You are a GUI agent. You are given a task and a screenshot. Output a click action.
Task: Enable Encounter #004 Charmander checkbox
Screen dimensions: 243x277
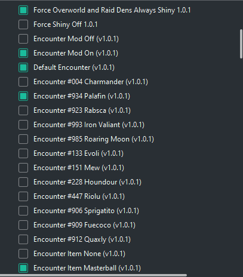click(x=23, y=82)
